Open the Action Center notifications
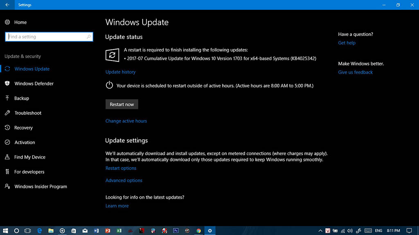Image resolution: width=419 pixels, height=235 pixels. click(409, 231)
